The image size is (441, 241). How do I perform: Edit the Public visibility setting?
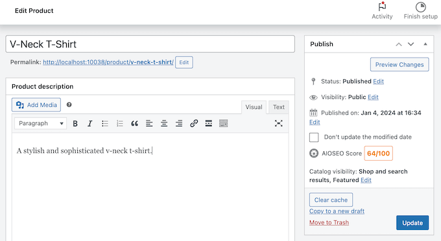pyautogui.click(x=373, y=97)
